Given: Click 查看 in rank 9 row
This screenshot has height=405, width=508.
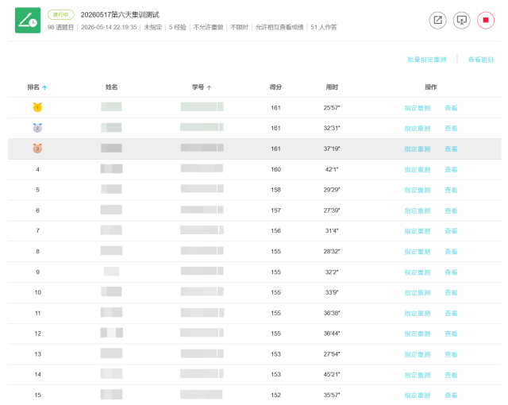Looking at the screenshot, I should coord(451,272).
